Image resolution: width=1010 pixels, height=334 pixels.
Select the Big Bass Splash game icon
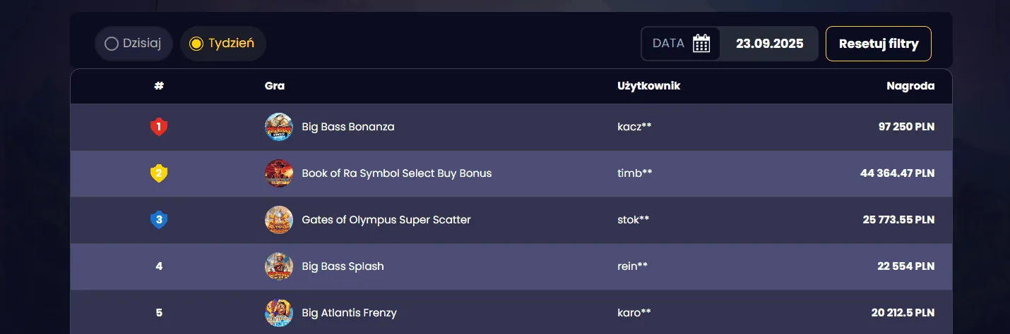[x=278, y=266]
